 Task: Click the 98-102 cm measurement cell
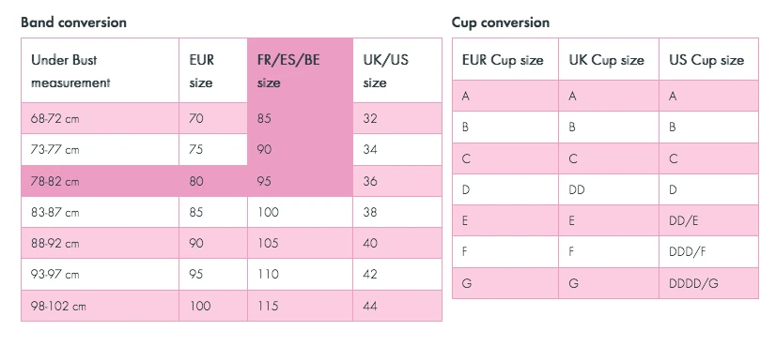[100, 306]
